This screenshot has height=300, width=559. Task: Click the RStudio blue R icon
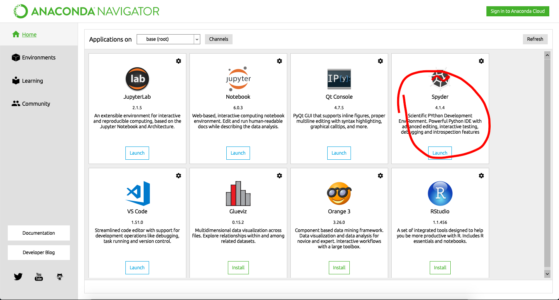pyautogui.click(x=440, y=193)
